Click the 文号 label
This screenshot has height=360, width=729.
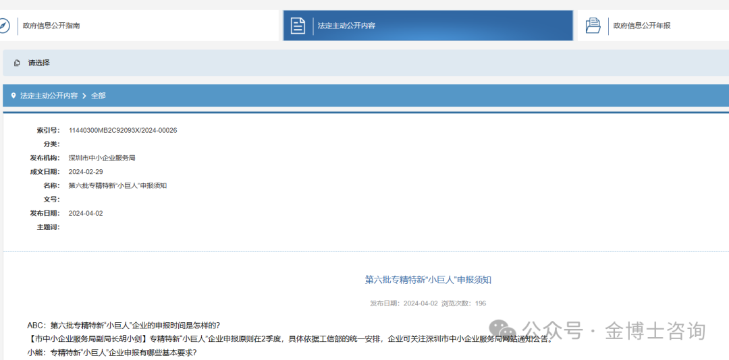tap(52, 200)
